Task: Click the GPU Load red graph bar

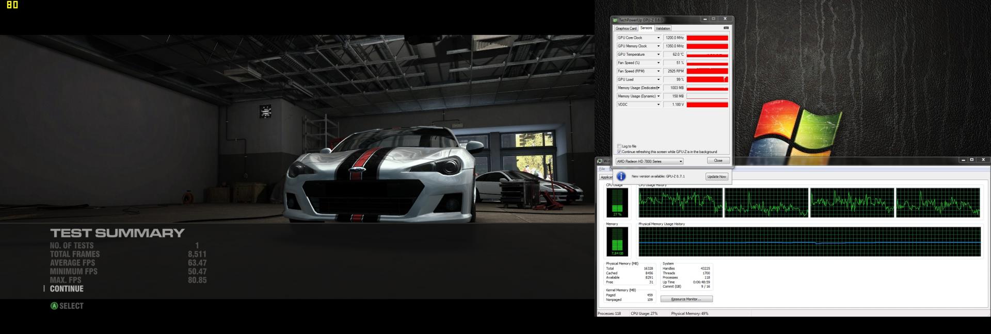Action: tap(707, 79)
